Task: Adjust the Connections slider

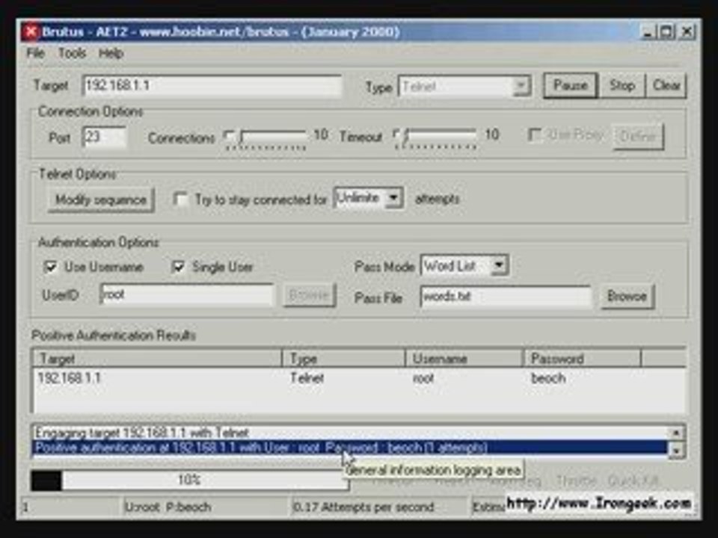Action: click(266, 137)
